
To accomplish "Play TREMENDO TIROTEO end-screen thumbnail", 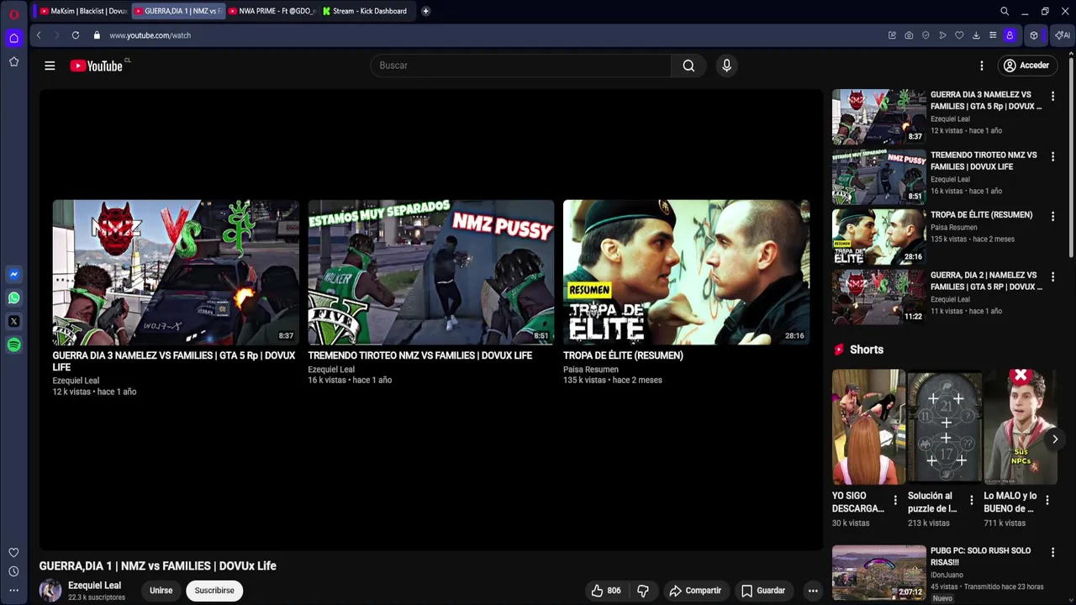I will [431, 272].
